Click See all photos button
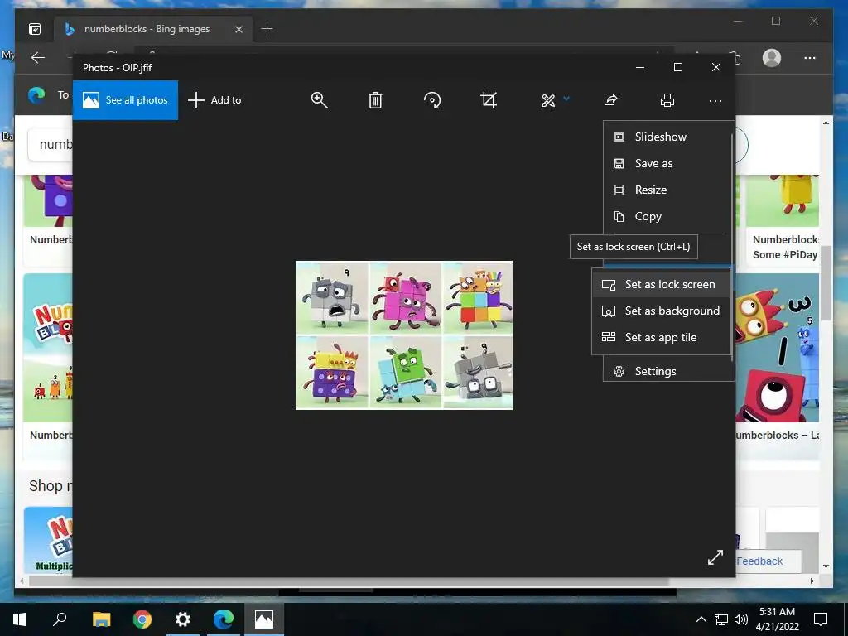 pyautogui.click(x=126, y=100)
